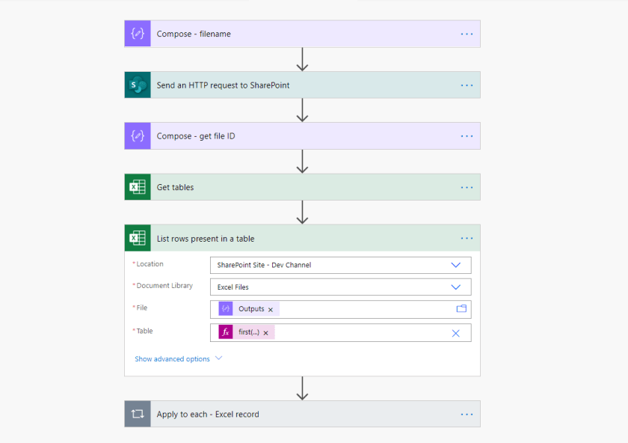Click the Excel icon on Get tables step

click(138, 186)
